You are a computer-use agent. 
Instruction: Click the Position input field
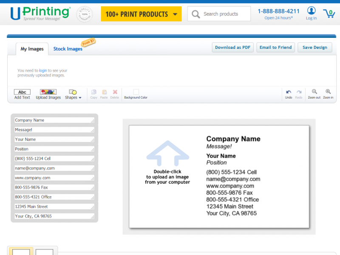[54, 149]
